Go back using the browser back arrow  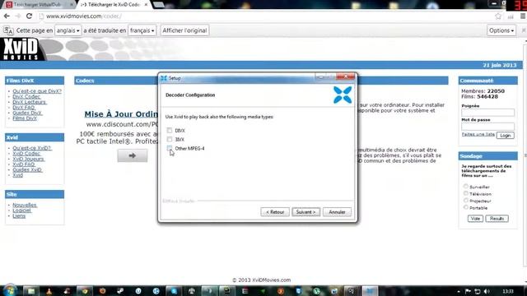pos(7,16)
